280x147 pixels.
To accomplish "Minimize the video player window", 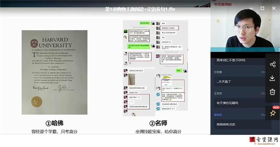I will point(251,8).
